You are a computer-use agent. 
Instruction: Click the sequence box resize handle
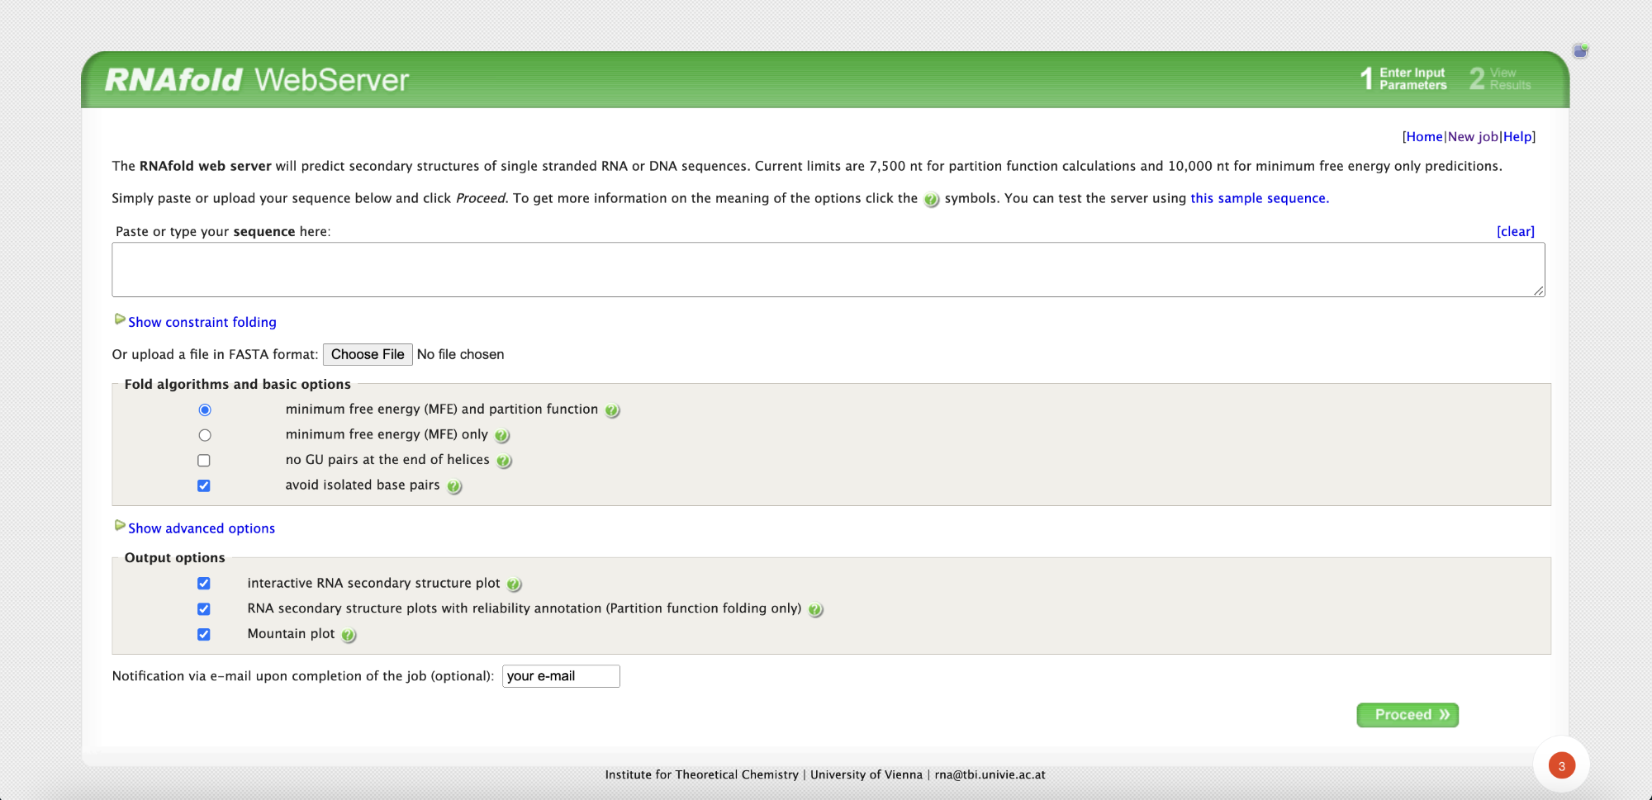(x=1539, y=291)
